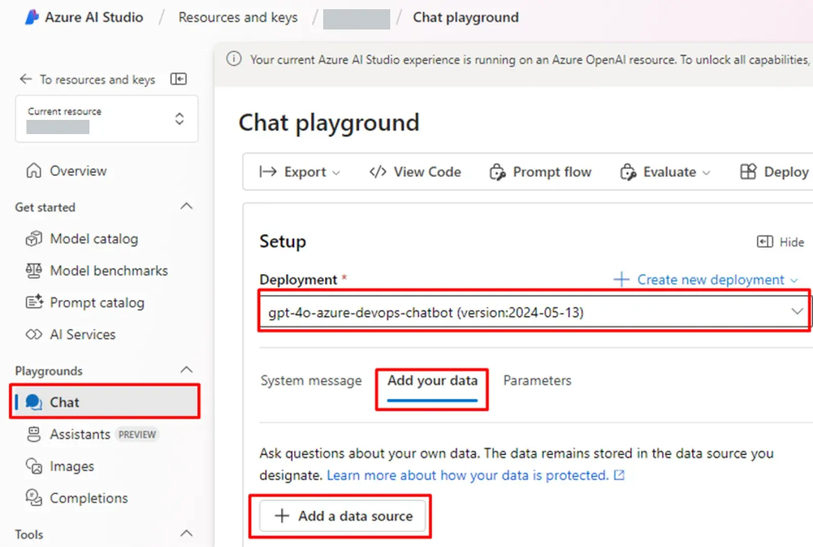The image size is (813, 547).
Task: Open AI Services from sidebar
Action: (83, 335)
